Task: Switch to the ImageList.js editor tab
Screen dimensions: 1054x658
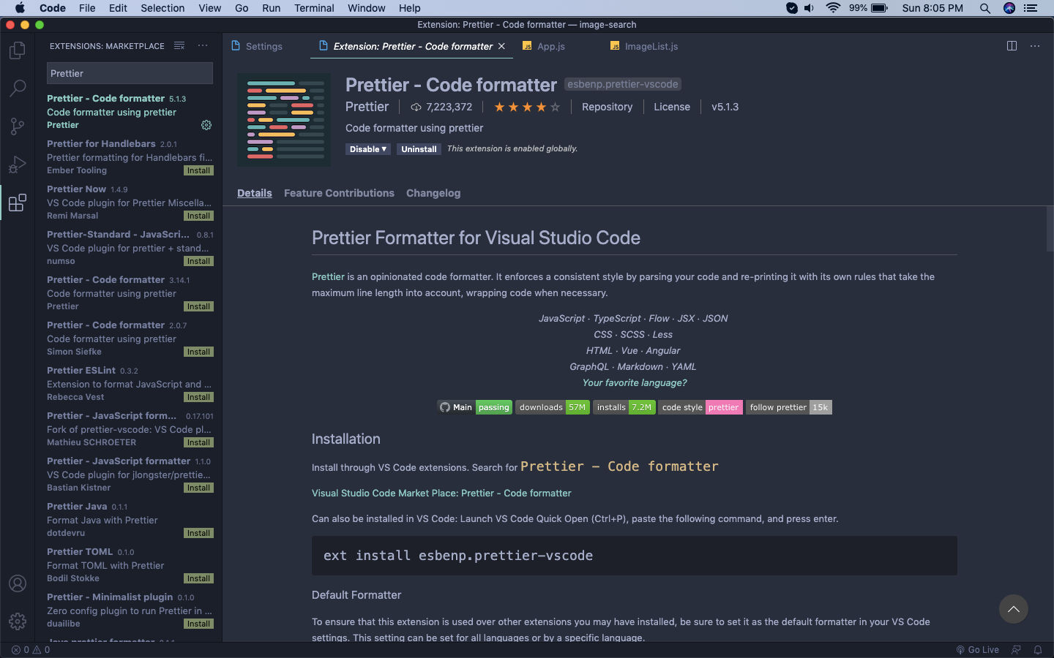Action: pyautogui.click(x=644, y=46)
